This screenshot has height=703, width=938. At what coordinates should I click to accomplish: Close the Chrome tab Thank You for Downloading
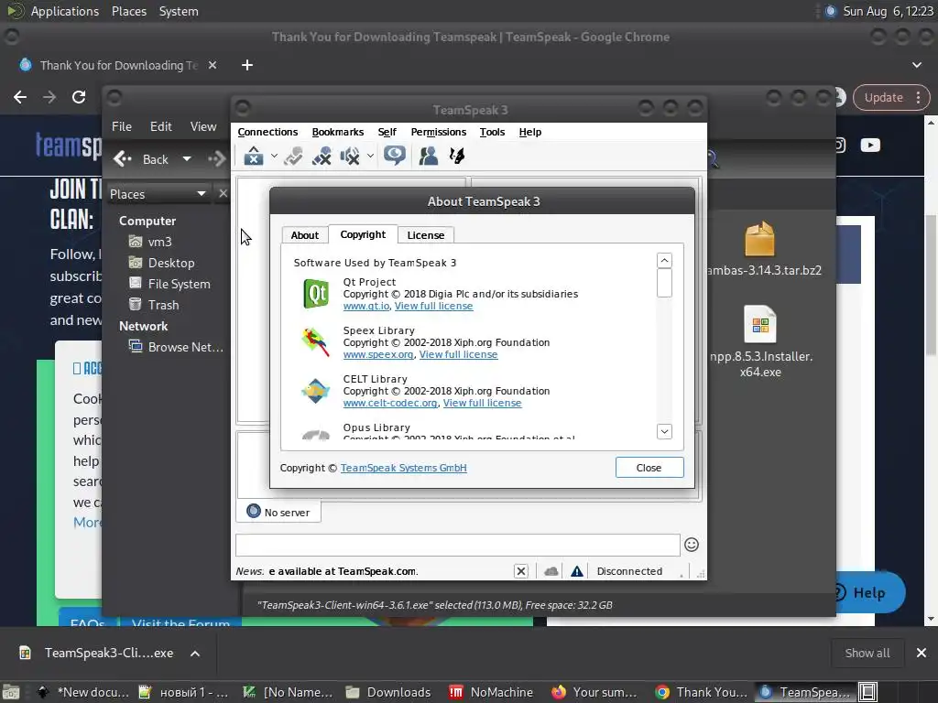pos(213,65)
